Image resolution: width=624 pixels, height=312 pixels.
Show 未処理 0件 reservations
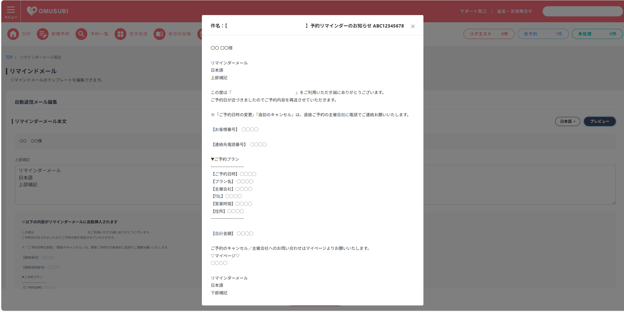pyautogui.click(x=597, y=34)
